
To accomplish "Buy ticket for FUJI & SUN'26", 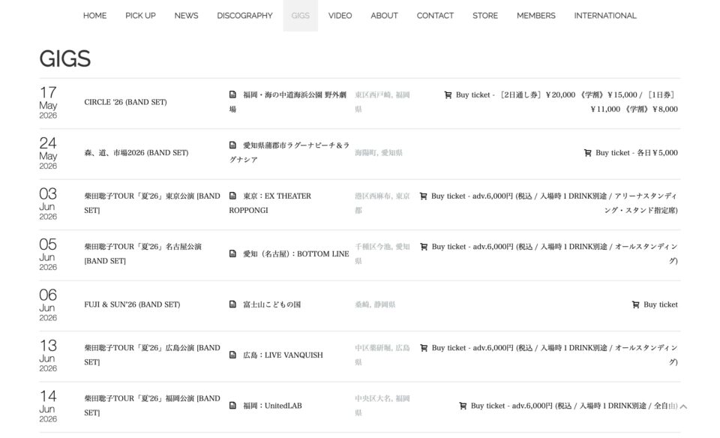I will (x=655, y=304).
